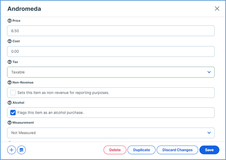Click the red Delete button
The width and height of the screenshot is (226, 160).
(x=115, y=150)
